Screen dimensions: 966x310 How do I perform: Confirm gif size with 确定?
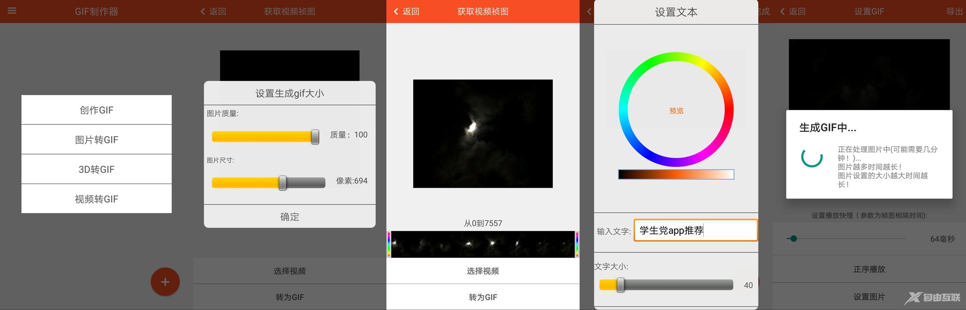(x=290, y=216)
